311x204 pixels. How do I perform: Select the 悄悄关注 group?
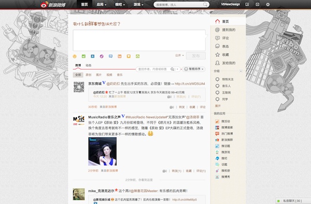pyautogui.click(x=228, y=79)
